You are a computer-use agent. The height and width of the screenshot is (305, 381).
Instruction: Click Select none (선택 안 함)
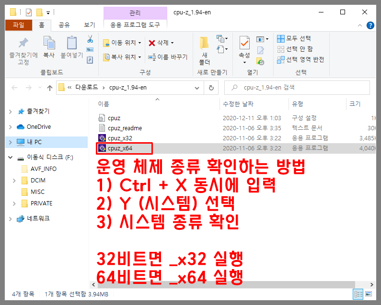pos(295,49)
